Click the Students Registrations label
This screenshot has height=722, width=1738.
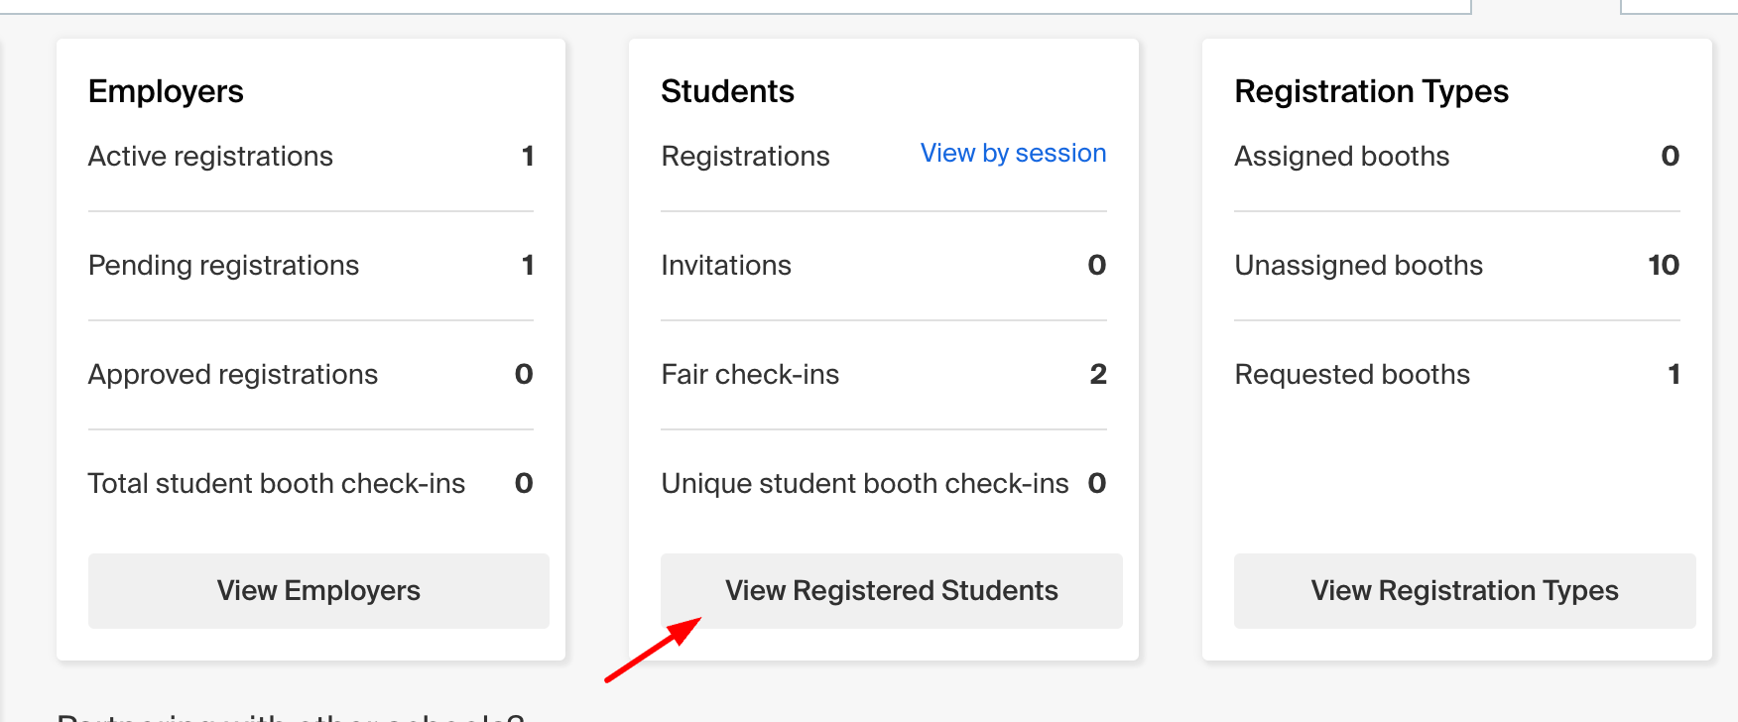point(745,157)
